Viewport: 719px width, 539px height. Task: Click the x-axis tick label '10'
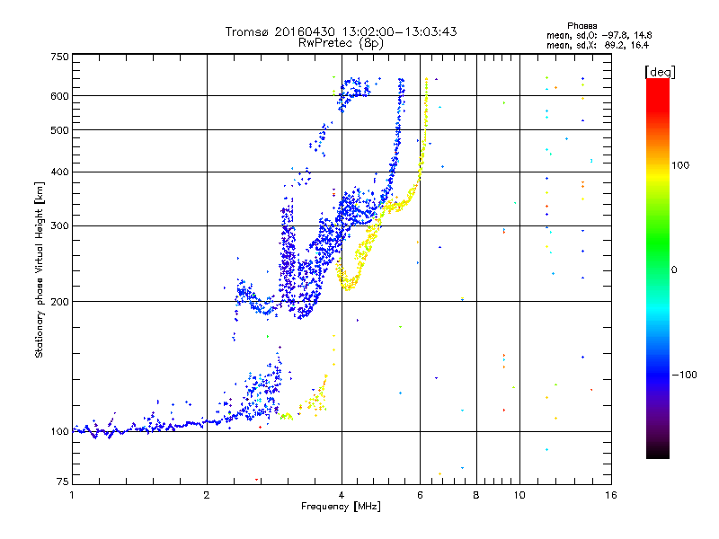point(519,495)
